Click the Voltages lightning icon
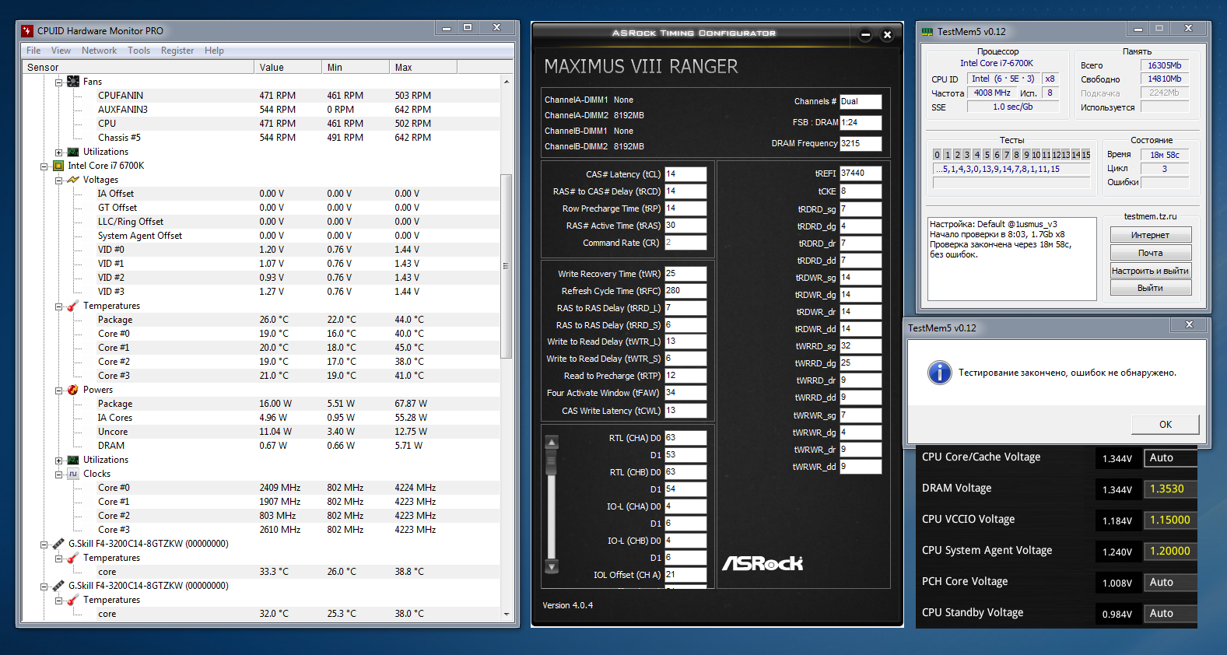Image resolution: width=1227 pixels, height=655 pixels. (73, 180)
